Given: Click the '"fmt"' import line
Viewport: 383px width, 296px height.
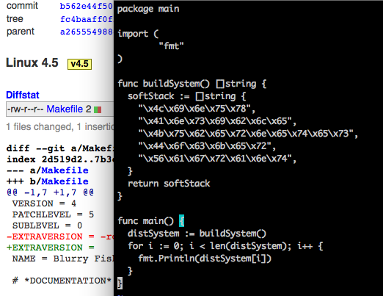Looking at the screenshot, I should 171,46.
